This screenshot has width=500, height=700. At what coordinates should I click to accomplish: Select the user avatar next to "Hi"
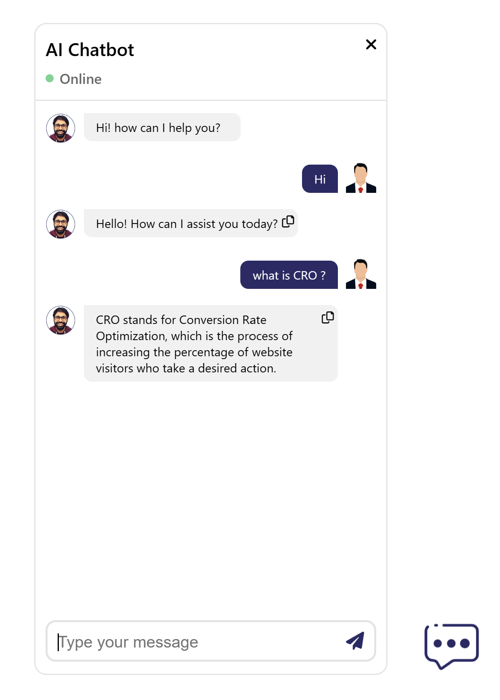click(x=361, y=178)
